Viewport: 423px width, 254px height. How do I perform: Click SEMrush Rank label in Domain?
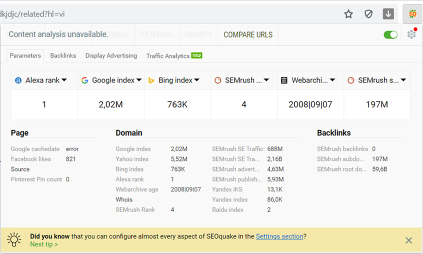click(135, 210)
